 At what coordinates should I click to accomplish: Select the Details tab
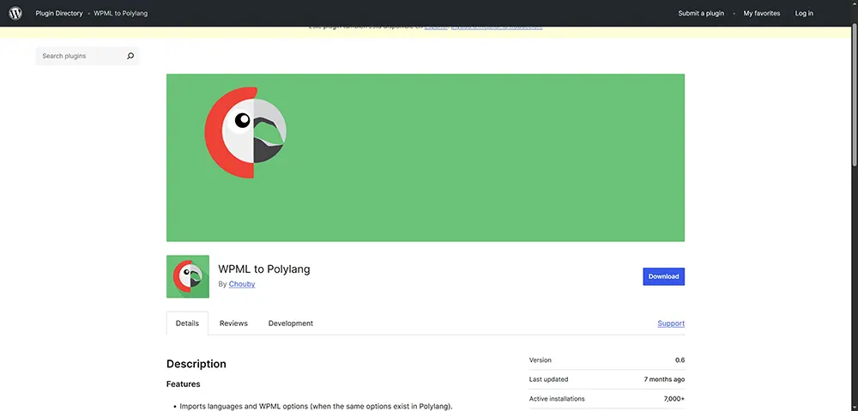[187, 323]
